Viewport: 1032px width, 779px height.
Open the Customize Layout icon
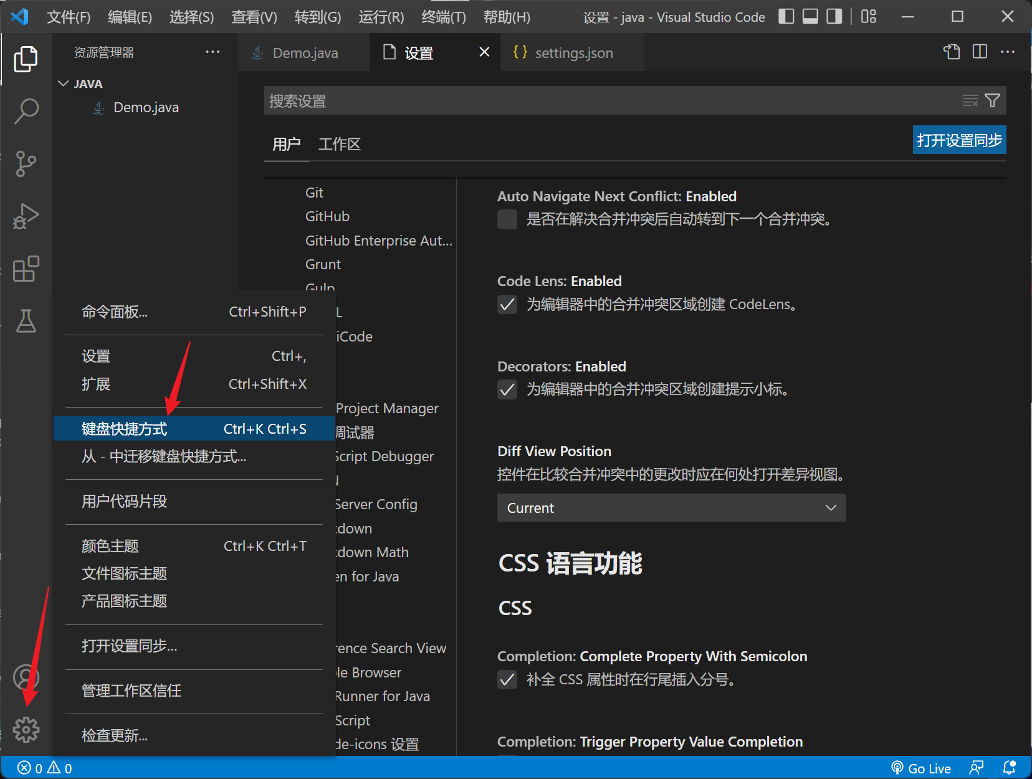click(868, 17)
